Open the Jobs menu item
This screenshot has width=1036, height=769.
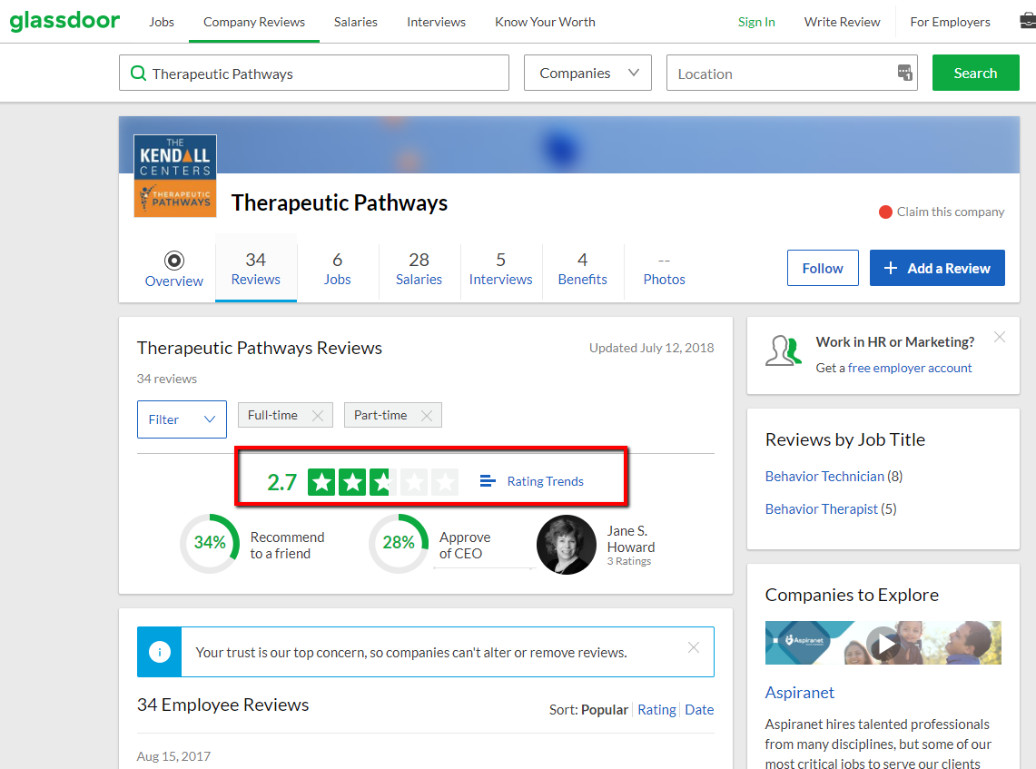[x=162, y=22]
